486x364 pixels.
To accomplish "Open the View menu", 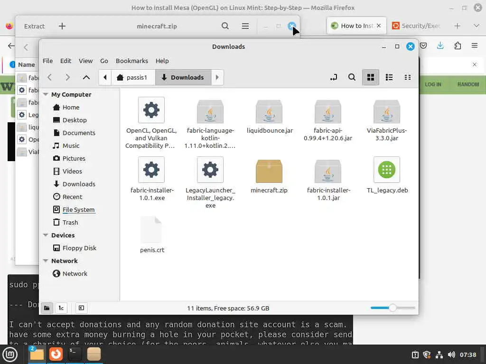I will coord(85,61).
